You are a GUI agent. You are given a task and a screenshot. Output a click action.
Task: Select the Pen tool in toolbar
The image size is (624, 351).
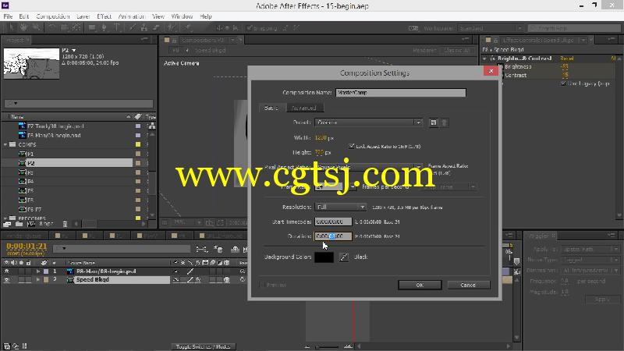coord(105,27)
